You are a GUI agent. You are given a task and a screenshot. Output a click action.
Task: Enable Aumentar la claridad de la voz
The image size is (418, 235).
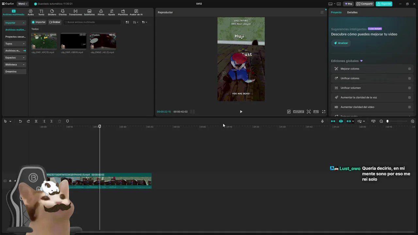(x=410, y=98)
